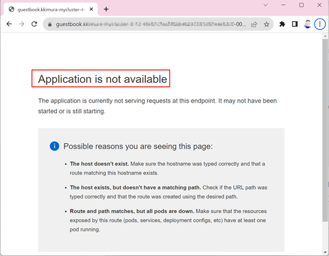Screen dimensions: 329x256
Task: Bookmark this page with the star icon
Action: coord(267,24)
